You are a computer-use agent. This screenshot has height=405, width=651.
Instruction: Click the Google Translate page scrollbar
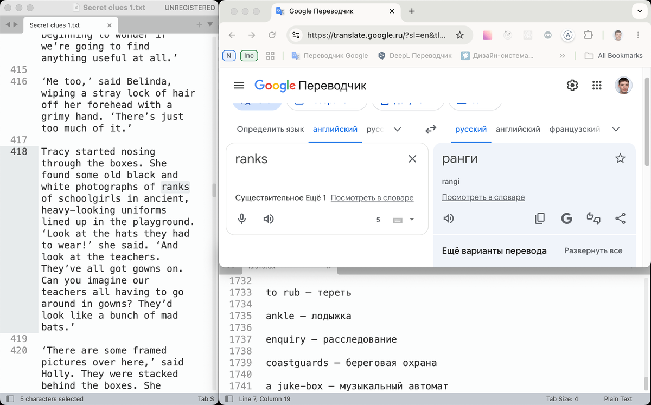pos(647,122)
